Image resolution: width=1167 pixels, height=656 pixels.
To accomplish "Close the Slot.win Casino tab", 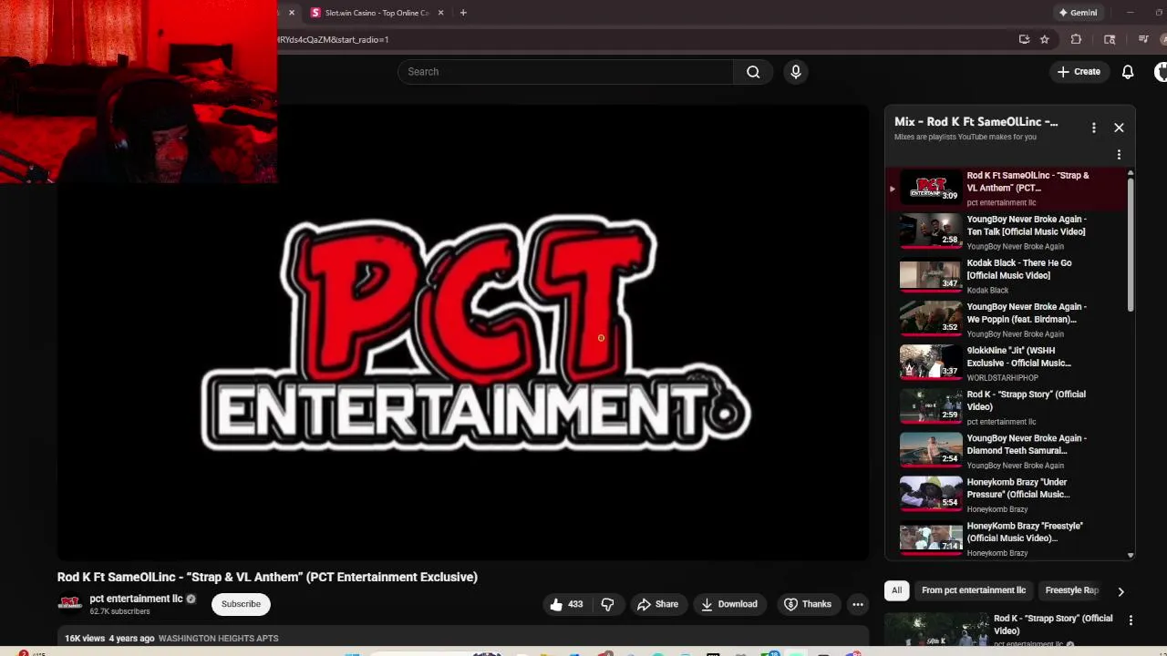I will 441,13.
